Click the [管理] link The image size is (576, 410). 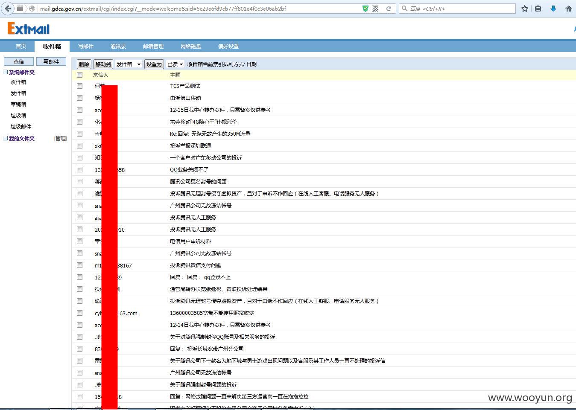pos(61,138)
